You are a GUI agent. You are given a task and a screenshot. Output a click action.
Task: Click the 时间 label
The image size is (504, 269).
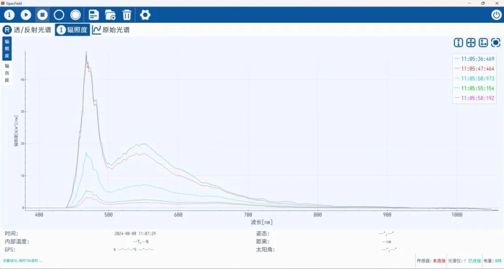click(x=11, y=234)
